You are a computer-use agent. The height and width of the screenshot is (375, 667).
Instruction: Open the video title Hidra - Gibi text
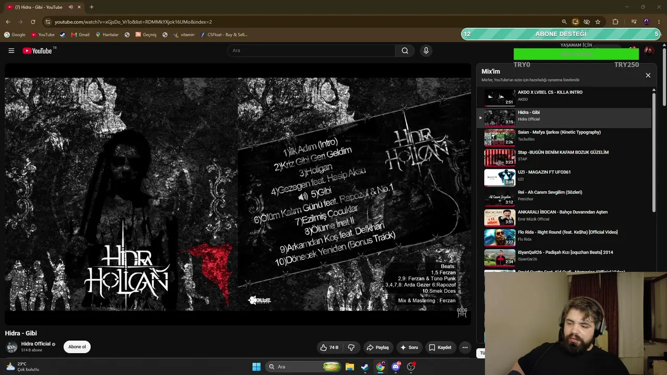coord(21,333)
